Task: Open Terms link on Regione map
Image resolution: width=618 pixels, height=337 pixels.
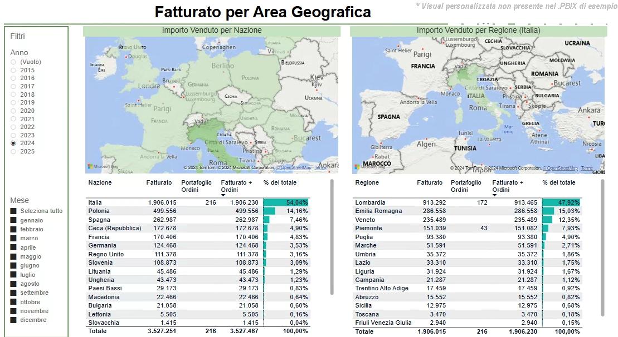Action: click(587, 168)
